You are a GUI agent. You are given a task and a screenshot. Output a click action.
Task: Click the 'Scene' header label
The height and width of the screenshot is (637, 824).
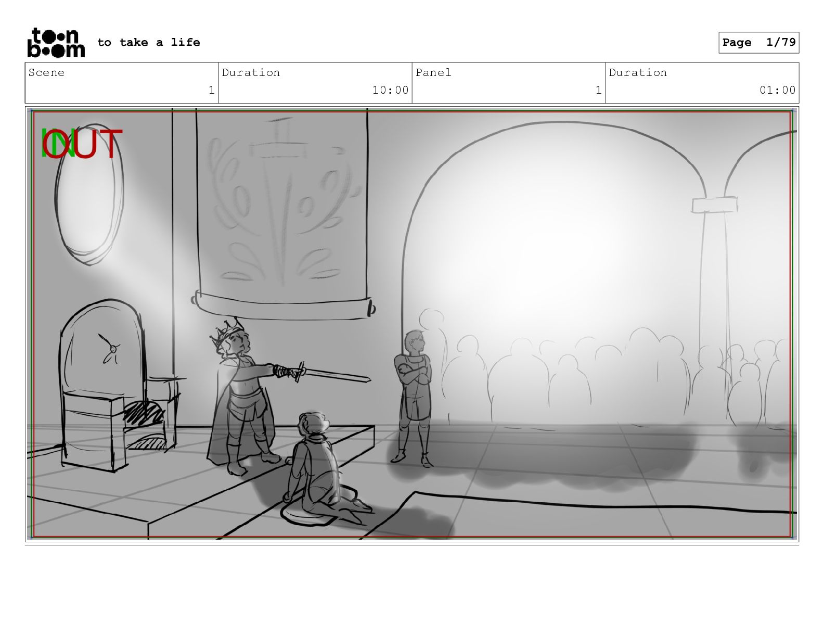tap(47, 72)
